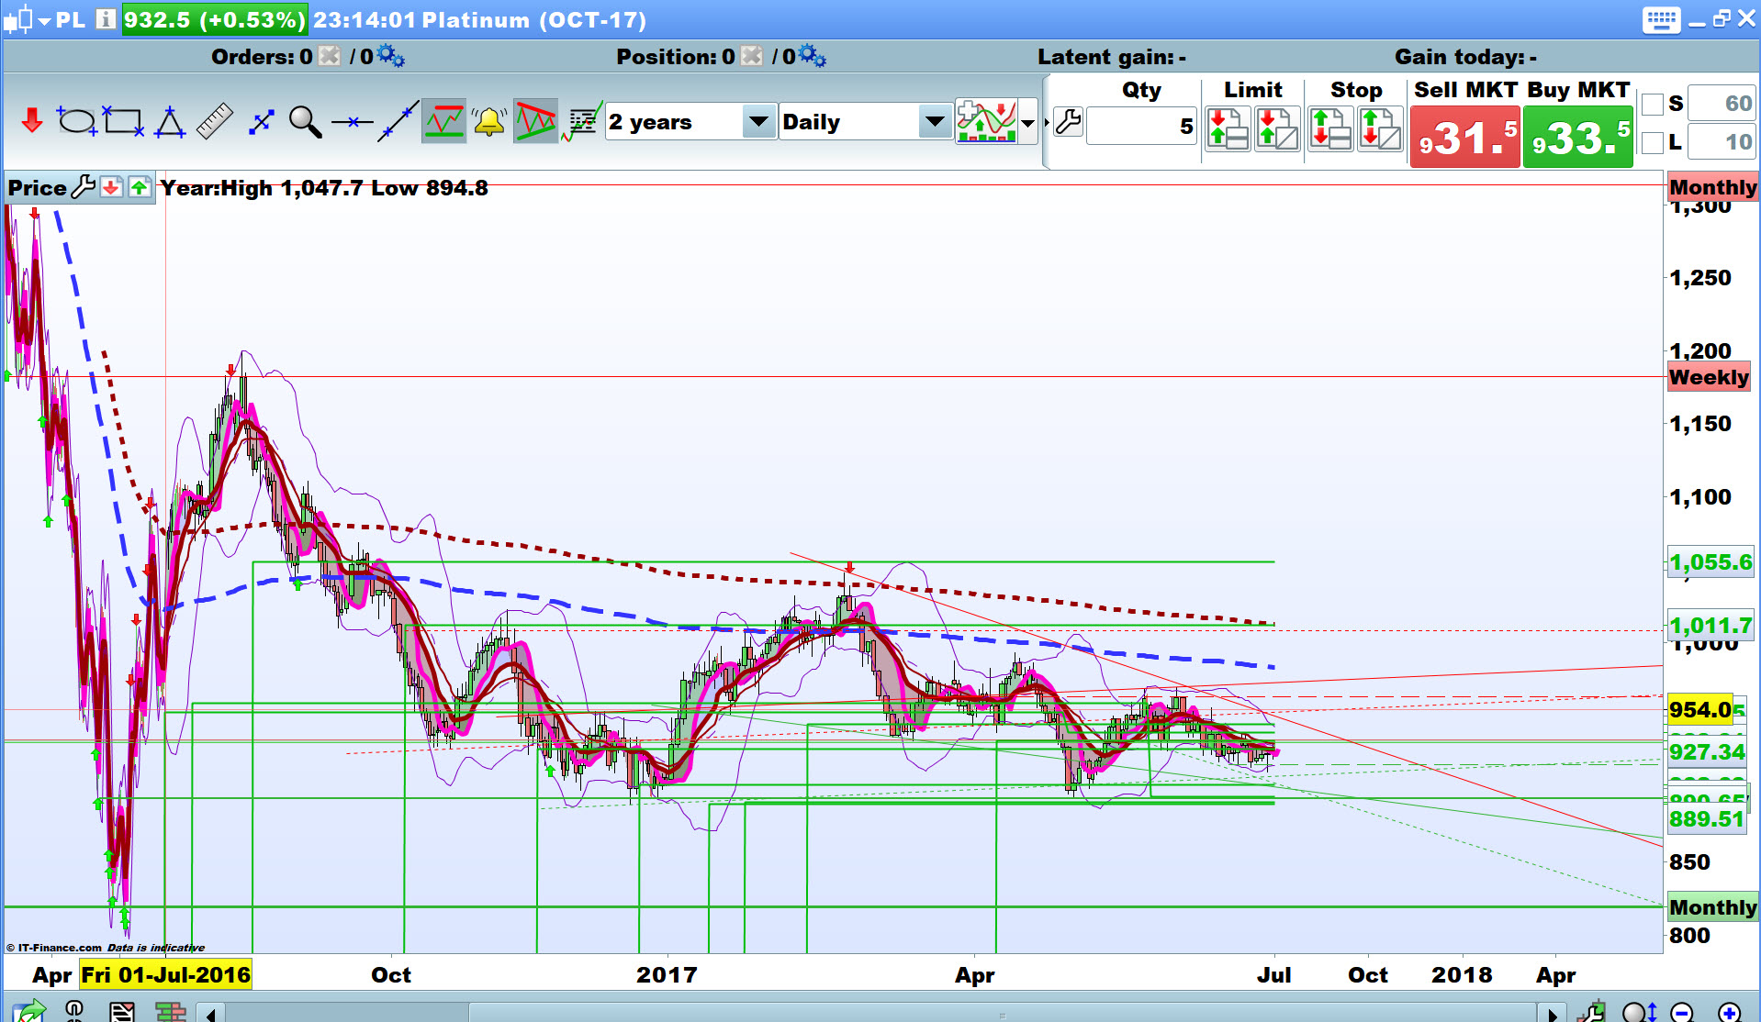
Task: Click the S value field showing 60
Action: tap(1722, 104)
